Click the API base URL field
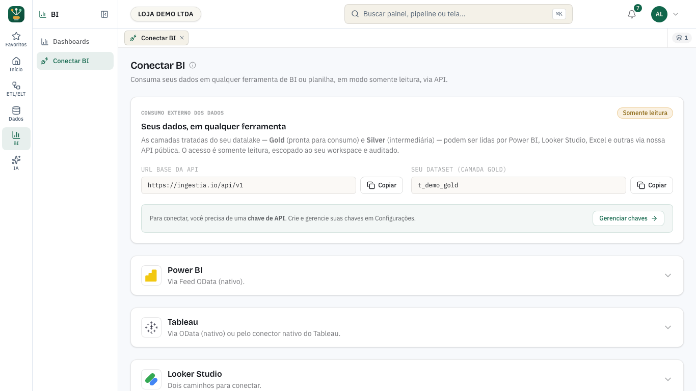This screenshot has height=391, width=696. tap(249, 185)
